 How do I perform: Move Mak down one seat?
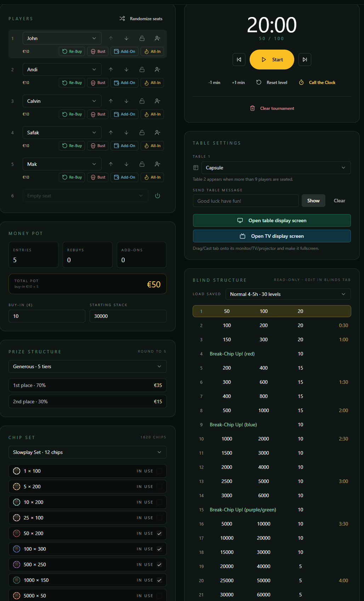(x=126, y=164)
